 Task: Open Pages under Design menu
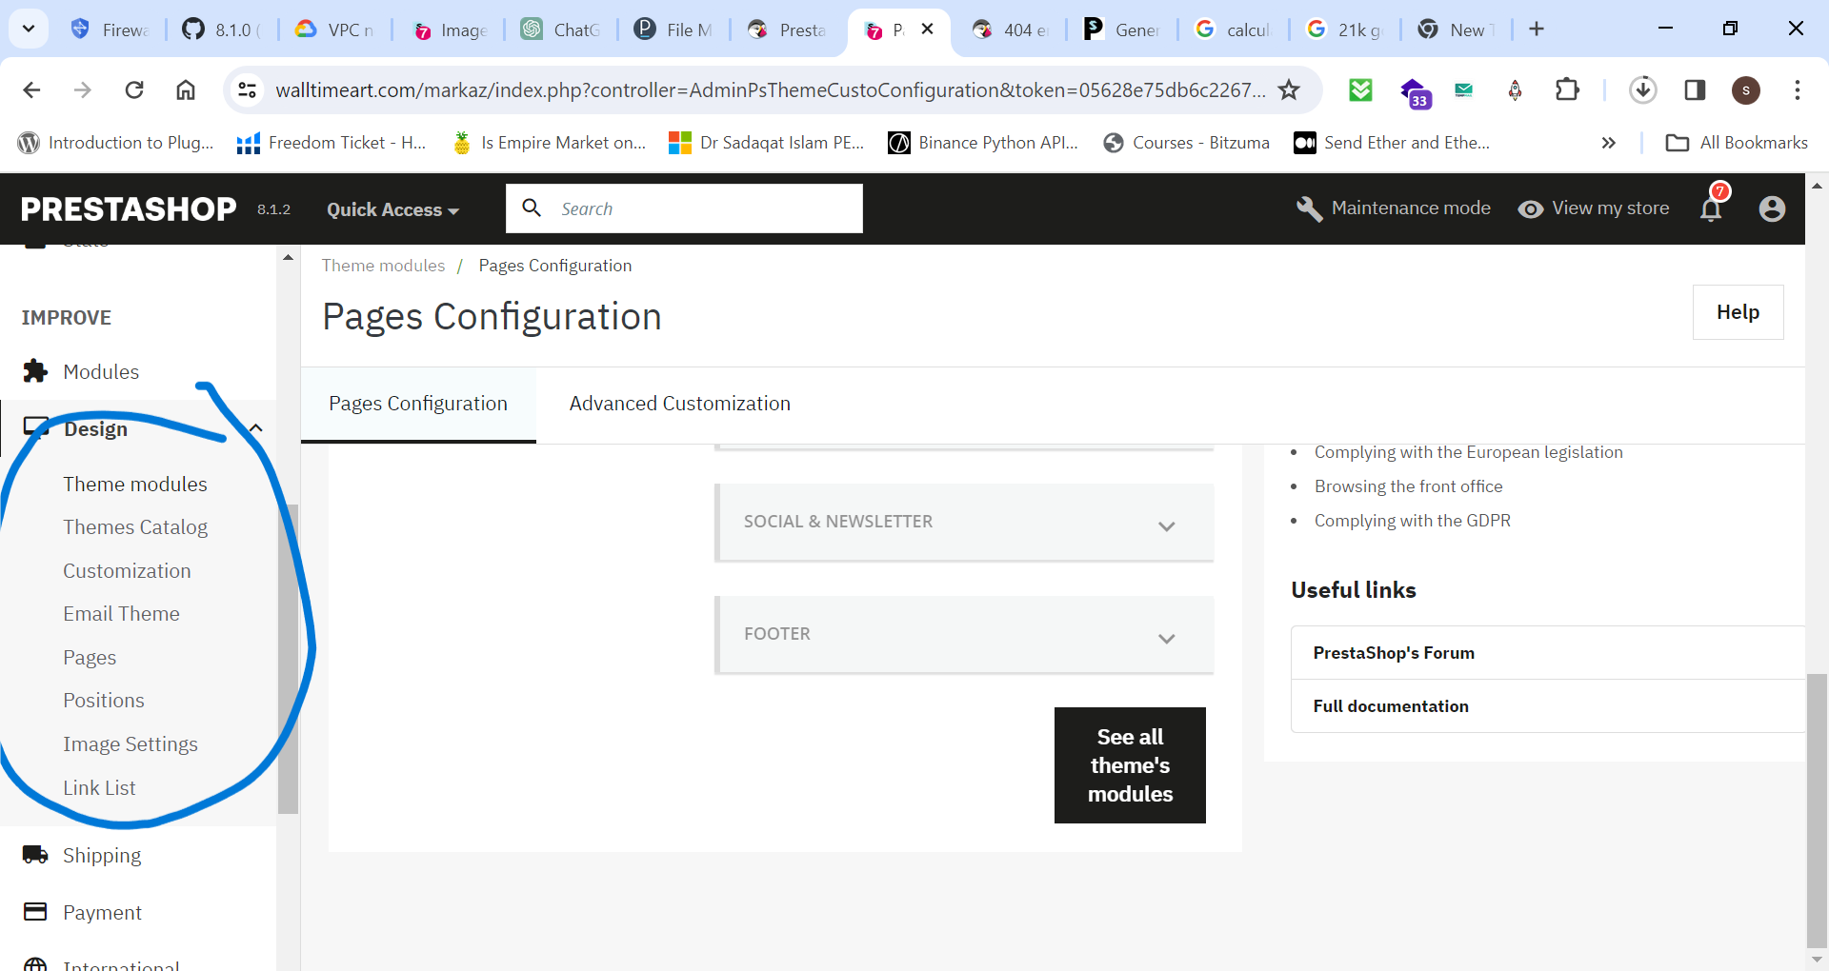(90, 658)
